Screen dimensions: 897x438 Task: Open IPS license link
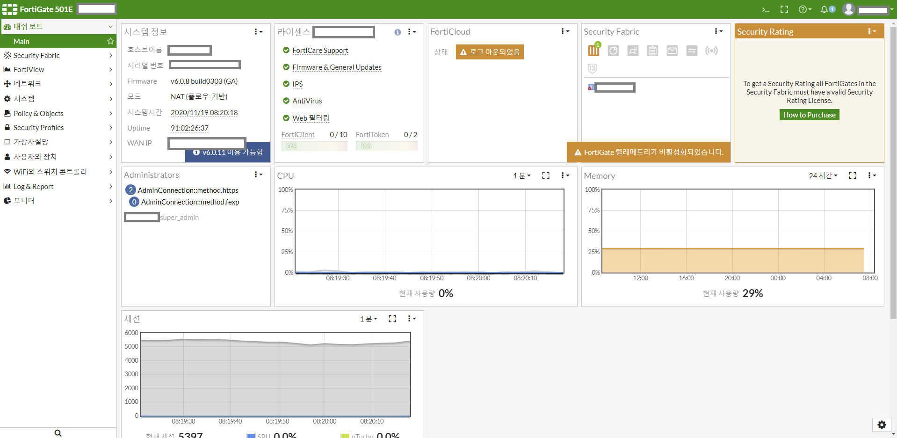pyautogui.click(x=297, y=84)
